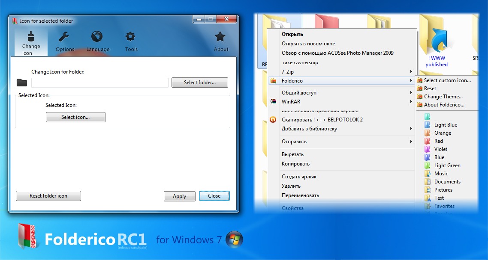The width and height of the screenshot is (488, 260).
Task: Choose Открыть in the context menu
Action: 342,34
